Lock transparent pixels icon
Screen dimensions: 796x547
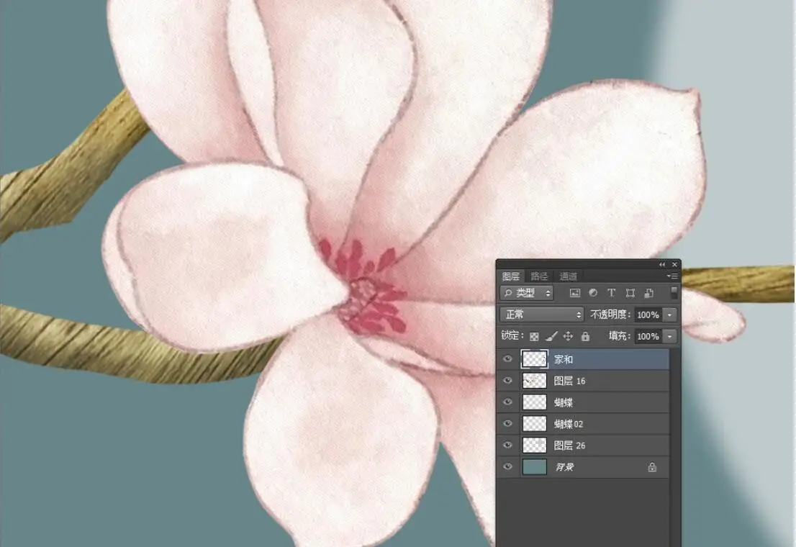[x=534, y=336]
